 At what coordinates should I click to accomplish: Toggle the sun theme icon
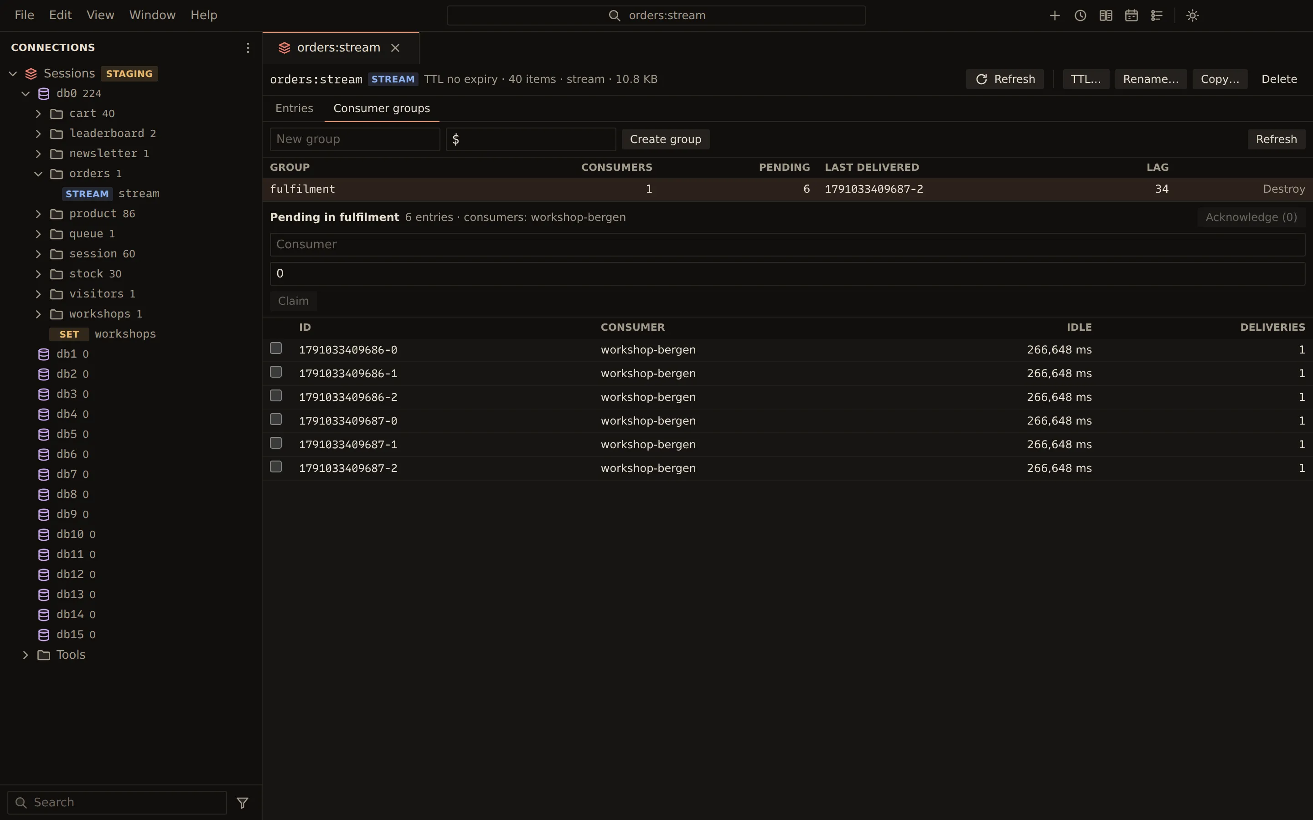pyautogui.click(x=1192, y=16)
